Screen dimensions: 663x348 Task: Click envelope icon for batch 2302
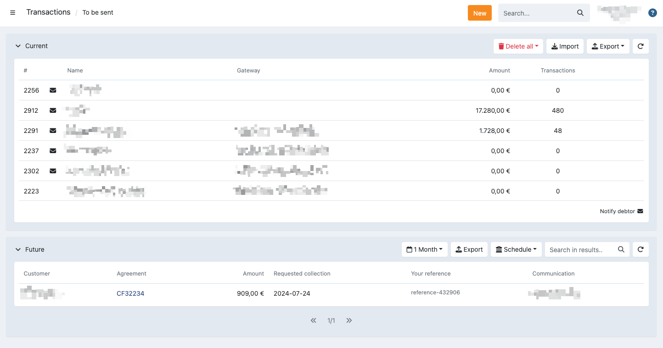tap(53, 171)
